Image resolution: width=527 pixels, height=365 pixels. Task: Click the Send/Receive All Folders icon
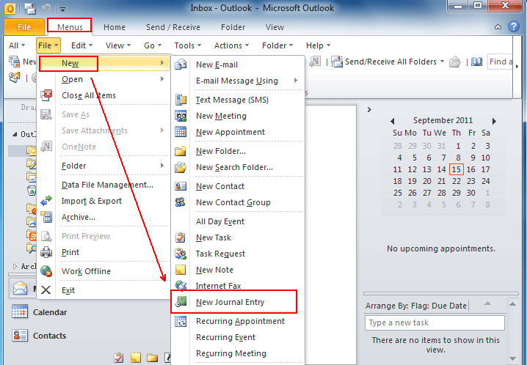337,62
